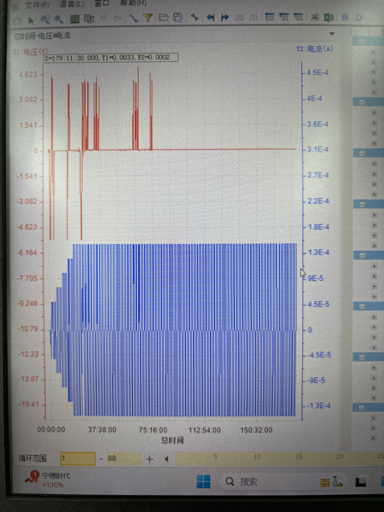The image size is (384, 512).
Task: Click the undo arrow icon
Action: [x=104, y=19]
